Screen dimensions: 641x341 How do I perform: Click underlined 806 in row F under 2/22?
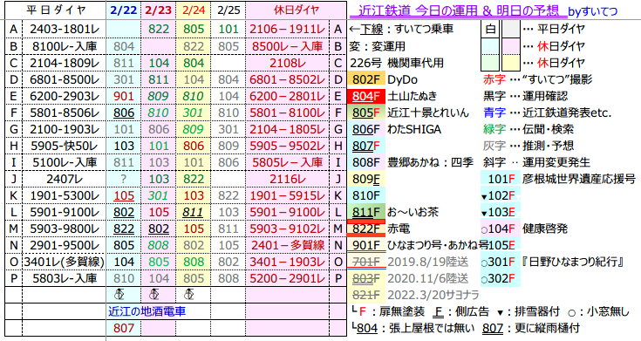click(x=124, y=113)
